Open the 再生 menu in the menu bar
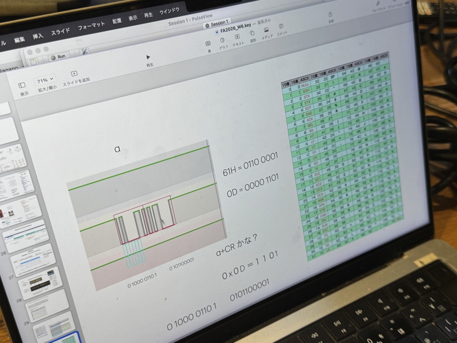Viewport: 457px width, 343px height. point(149,15)
